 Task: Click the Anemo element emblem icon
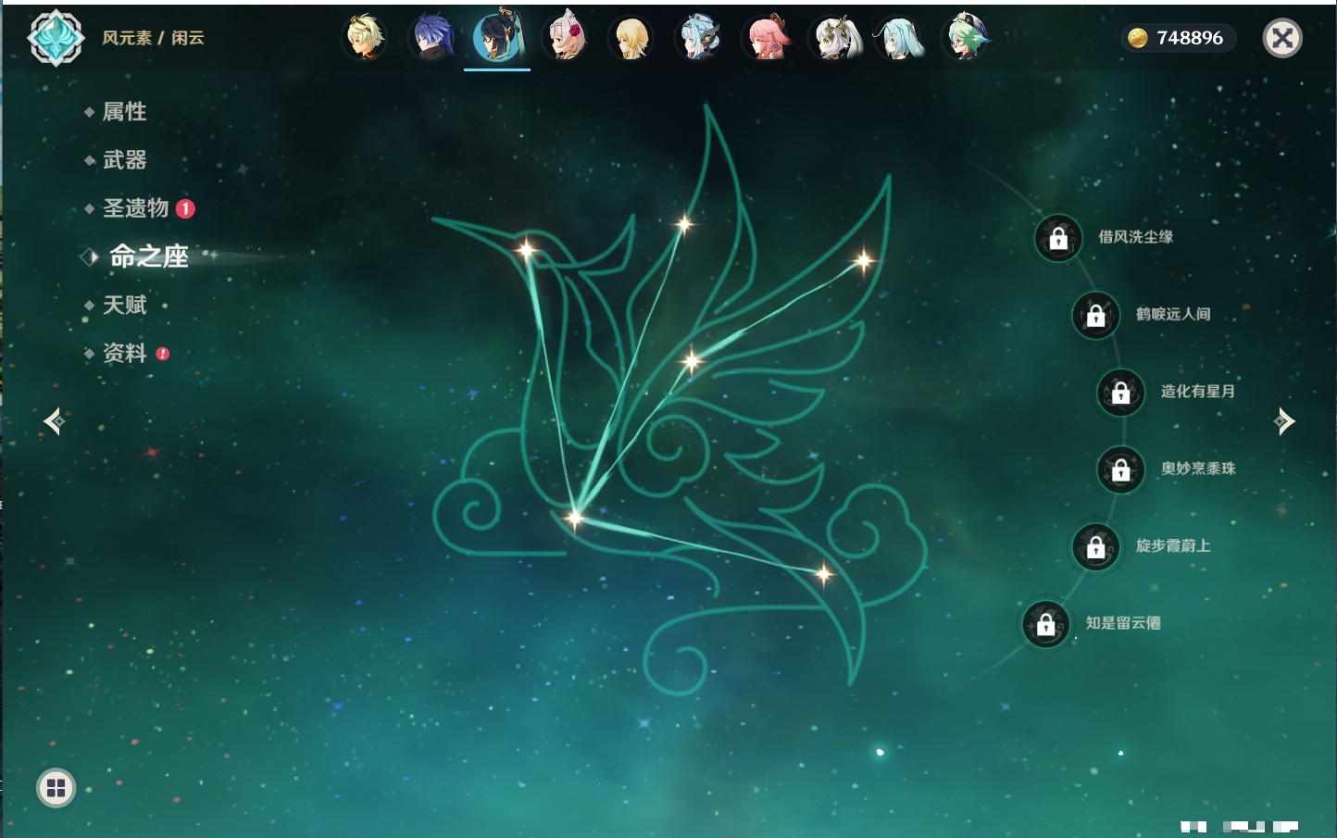coord(56,38)
